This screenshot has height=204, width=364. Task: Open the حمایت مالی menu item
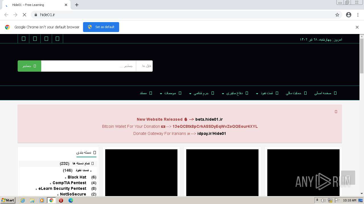point(296,93)
